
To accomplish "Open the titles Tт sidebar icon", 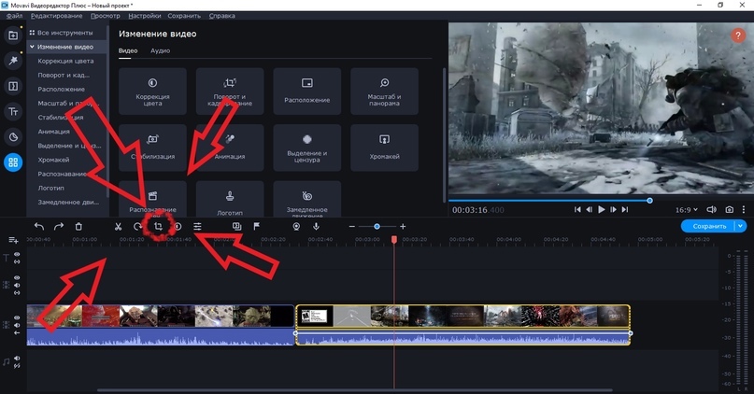I will click(x=13, y=111).
